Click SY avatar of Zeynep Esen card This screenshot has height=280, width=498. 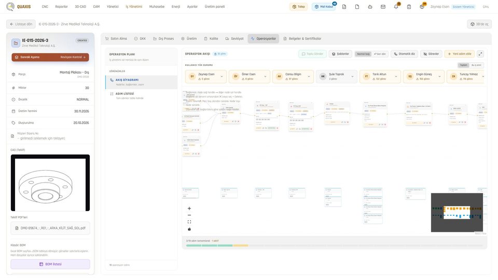(192, 77)
